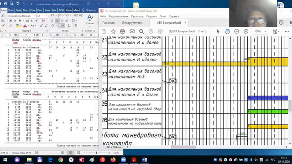Viewport: 292px width, 164px height.
Task: Apply red font color button
Action: [x=25, y=26]
